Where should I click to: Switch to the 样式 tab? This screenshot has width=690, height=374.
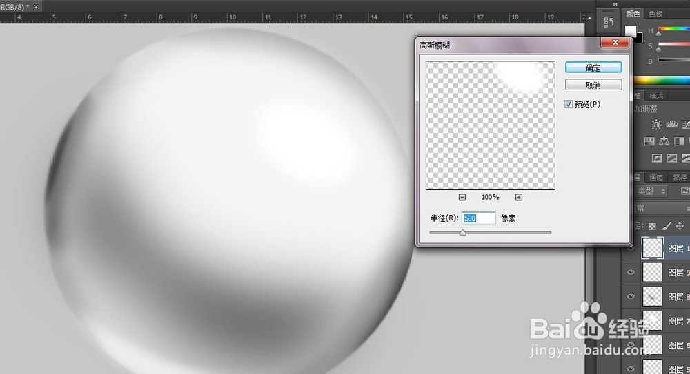click(656, 96)
